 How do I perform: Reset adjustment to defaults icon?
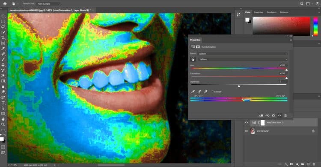(273, 115)
